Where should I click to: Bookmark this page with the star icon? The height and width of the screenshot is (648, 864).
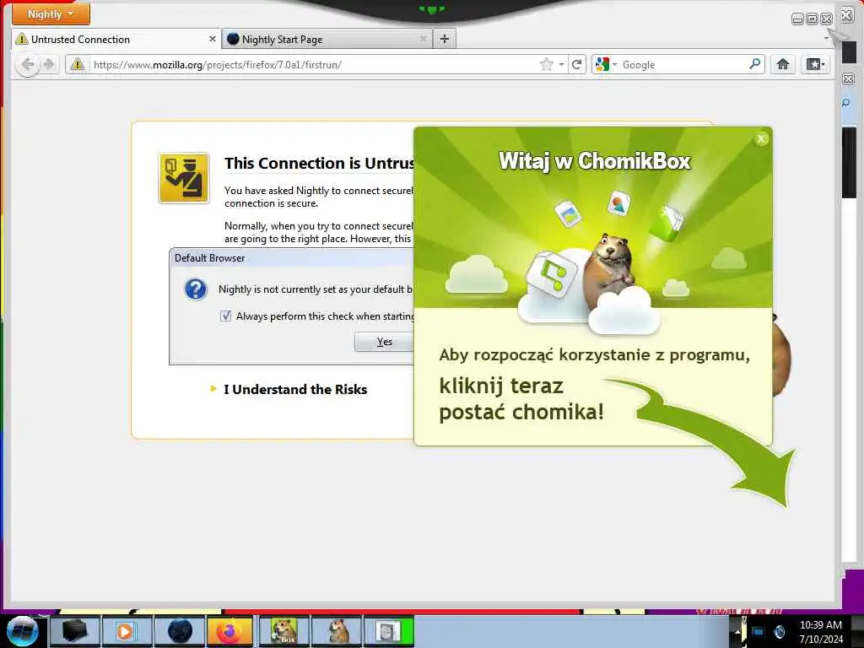(x=547, y=64)
